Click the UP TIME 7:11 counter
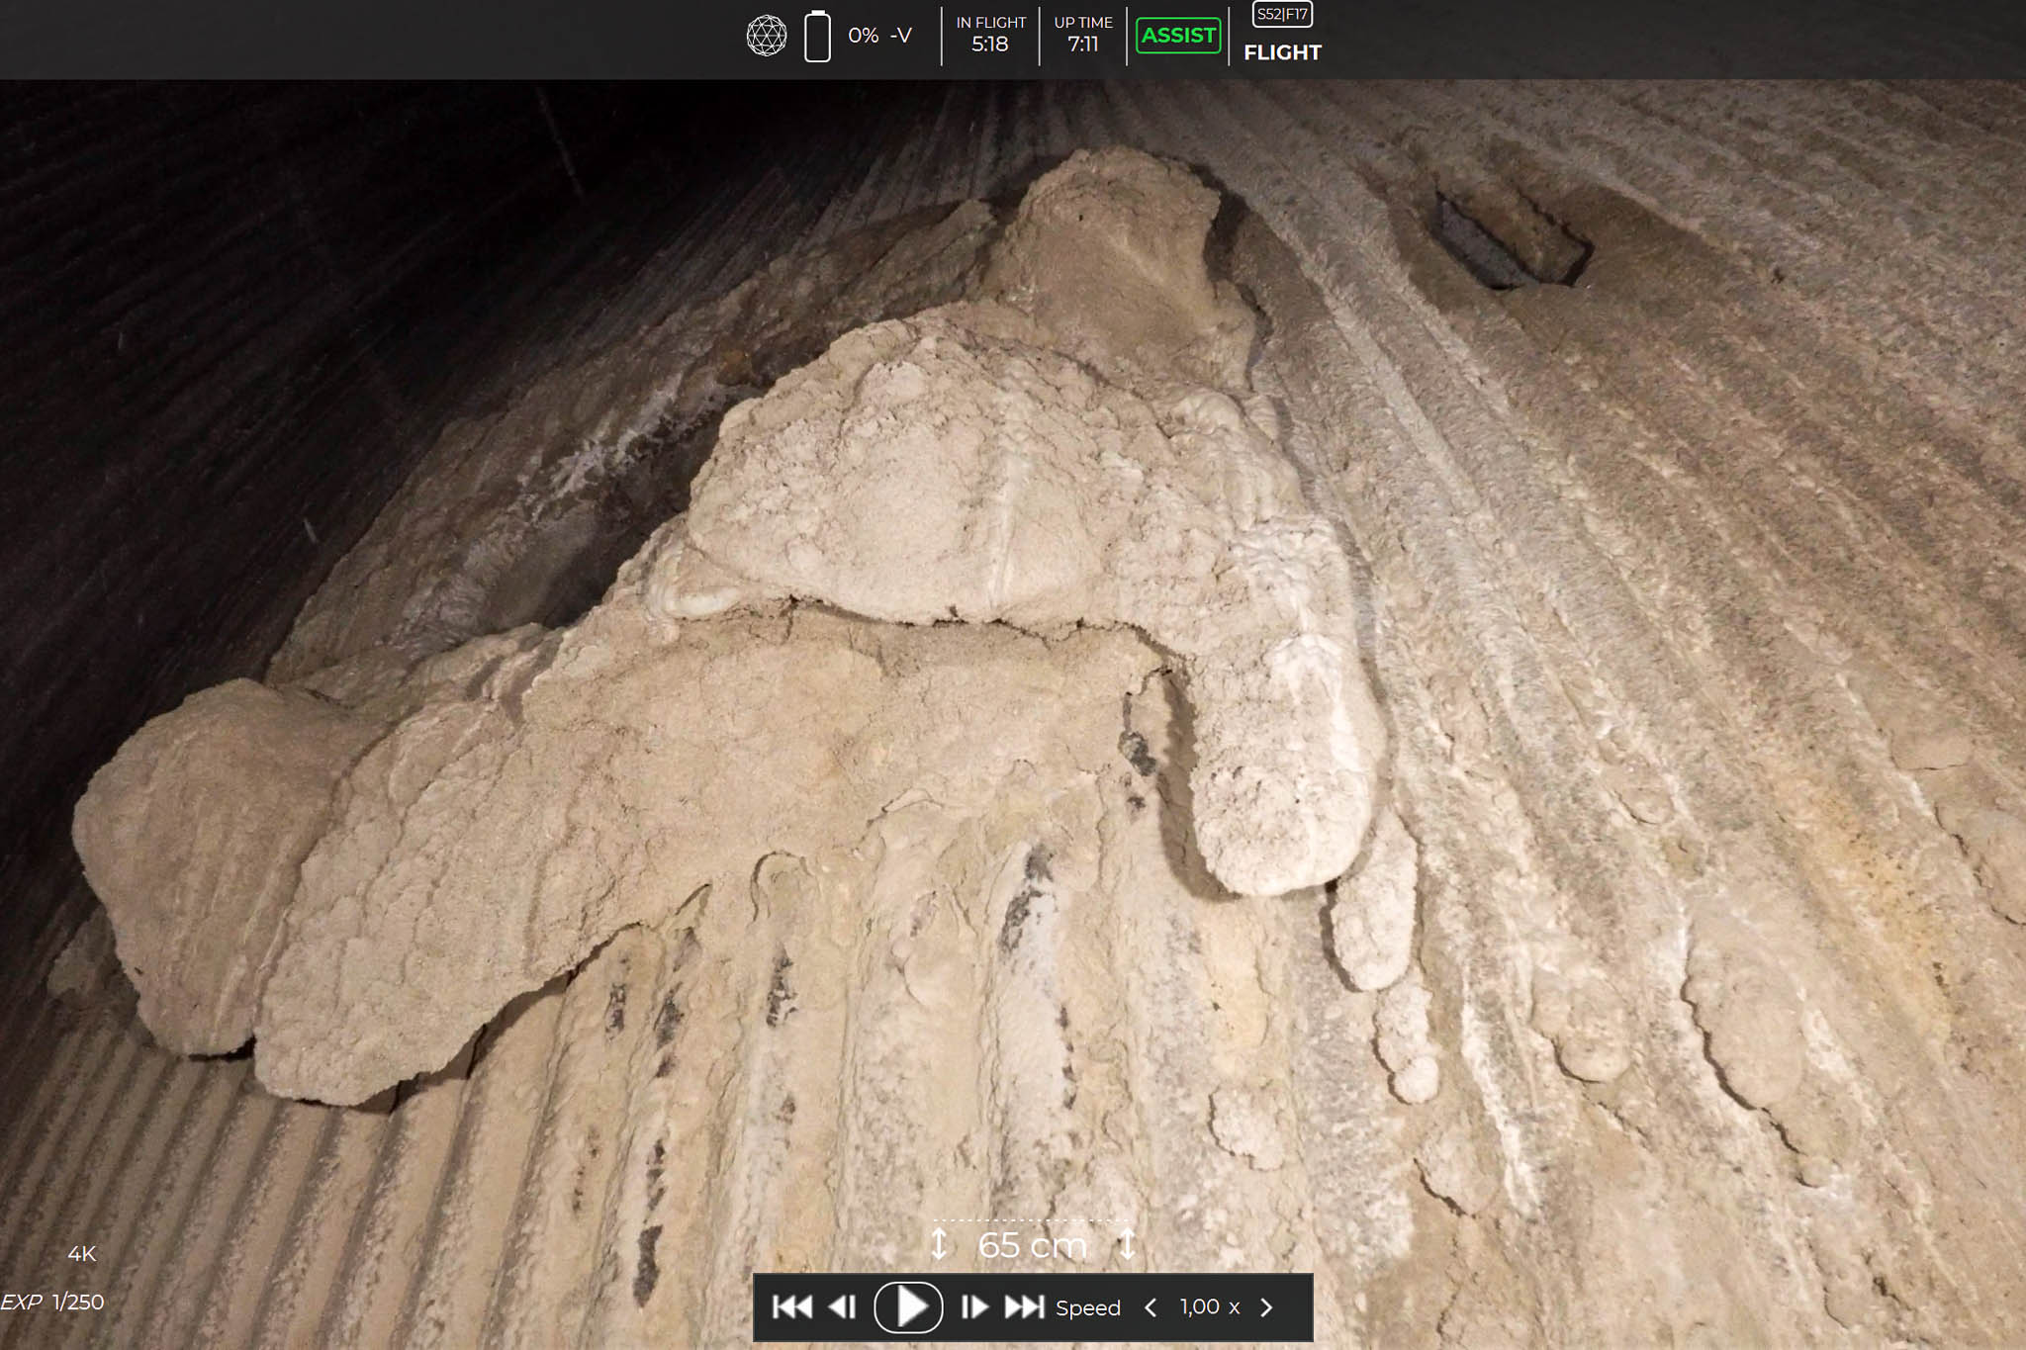The image size is (2026, 1350). tap(1083, 35)
